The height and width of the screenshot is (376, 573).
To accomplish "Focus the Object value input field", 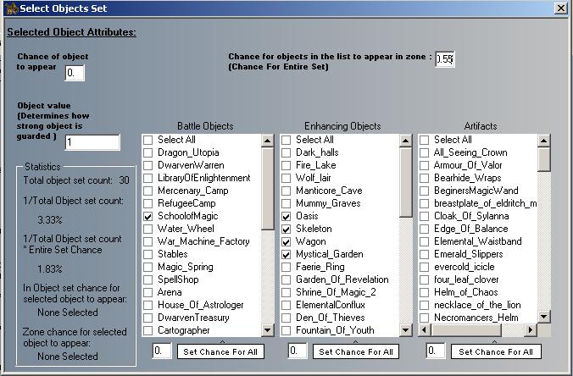I will pyautogui.click(x=92, y=142).
